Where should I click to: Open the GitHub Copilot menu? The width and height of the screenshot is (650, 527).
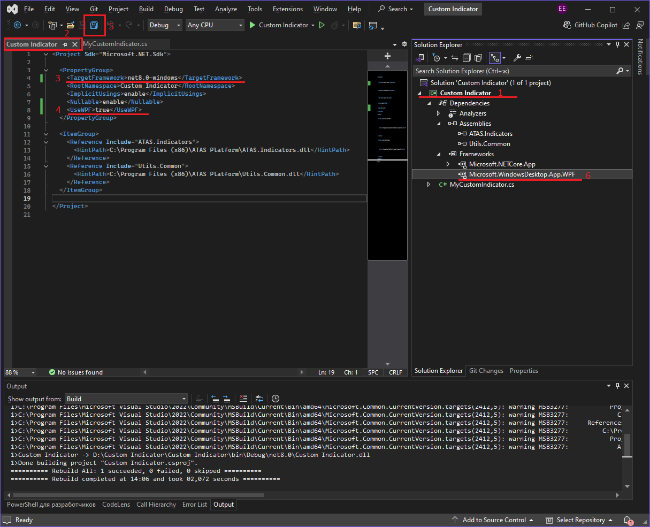[591, 25]
